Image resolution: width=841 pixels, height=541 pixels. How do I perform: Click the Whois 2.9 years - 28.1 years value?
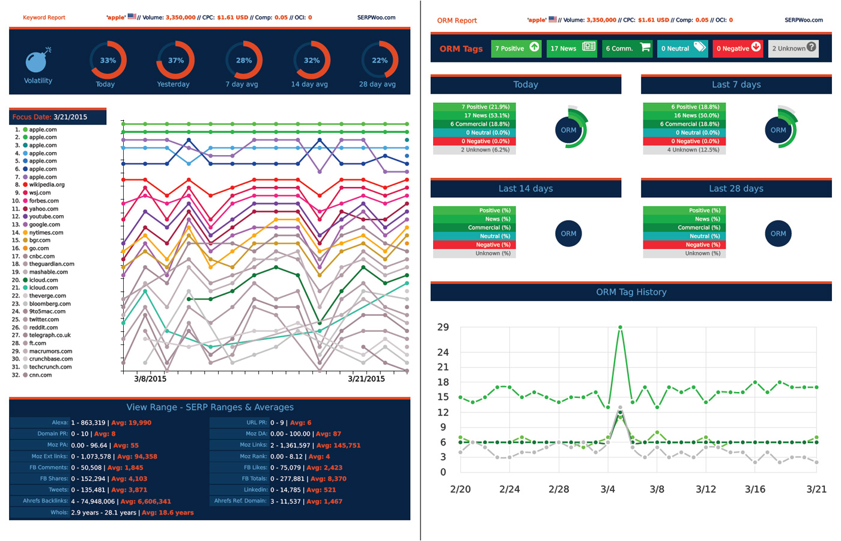[x=103, y=513]
